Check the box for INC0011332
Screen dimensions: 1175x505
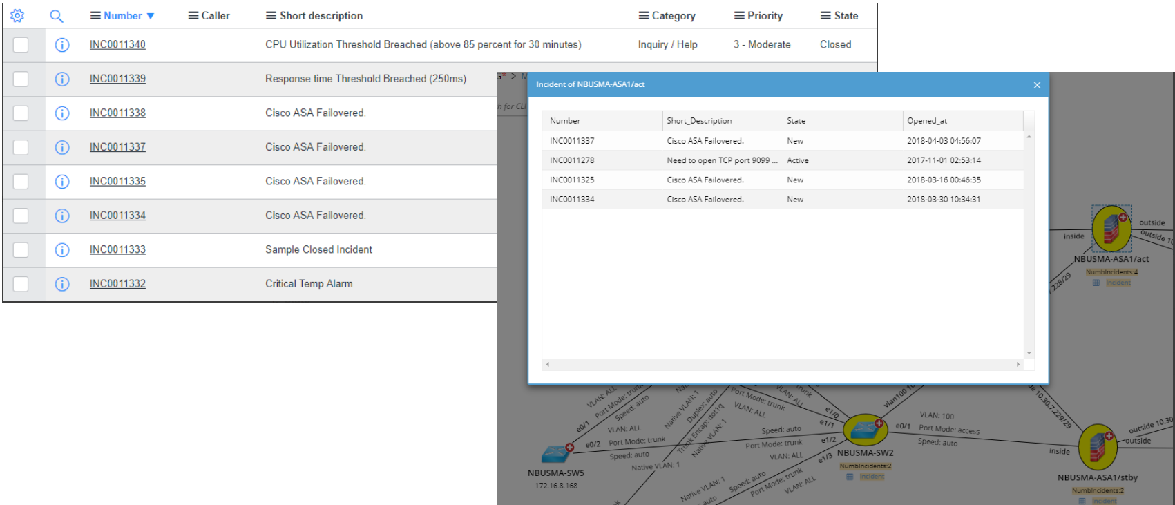21,284
